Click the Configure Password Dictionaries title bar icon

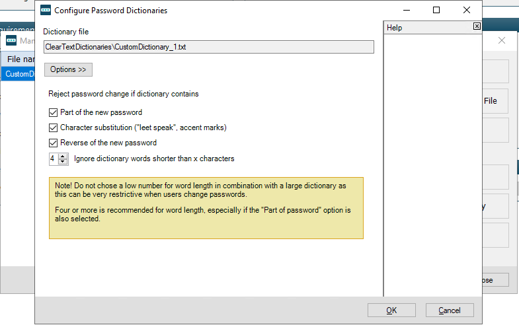click(x=46, y=10)
